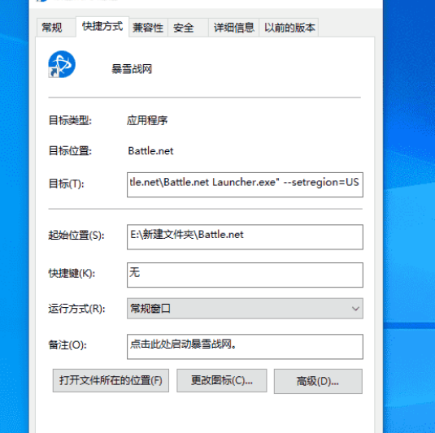Click 打开文件所在的位置(F) button
The image size is (435, 433).
(x=111, y=381)
